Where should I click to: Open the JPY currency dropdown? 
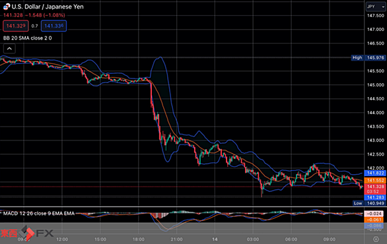[376, 7]
